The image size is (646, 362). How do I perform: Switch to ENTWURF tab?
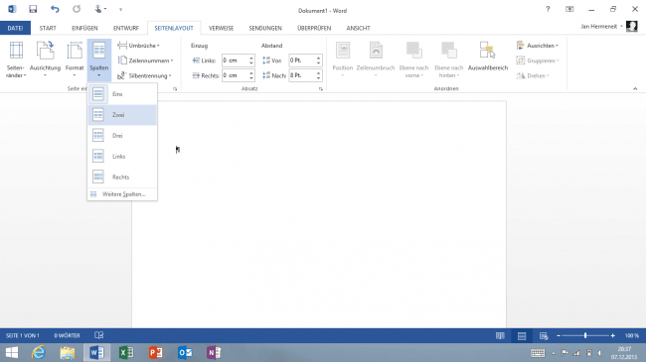(126, 28)
